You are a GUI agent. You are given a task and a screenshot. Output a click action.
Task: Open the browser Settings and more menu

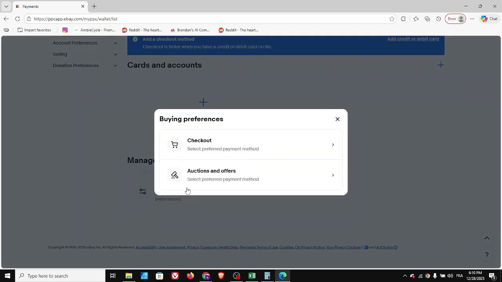[x=472, y=19]
